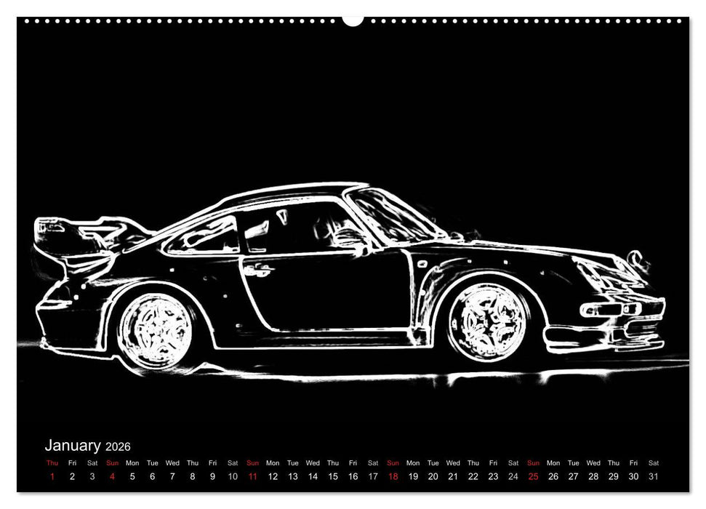Click the Thu weekday label above date 1
The width and height of the screenshot is (706, 509).
(x=52, y=462)
